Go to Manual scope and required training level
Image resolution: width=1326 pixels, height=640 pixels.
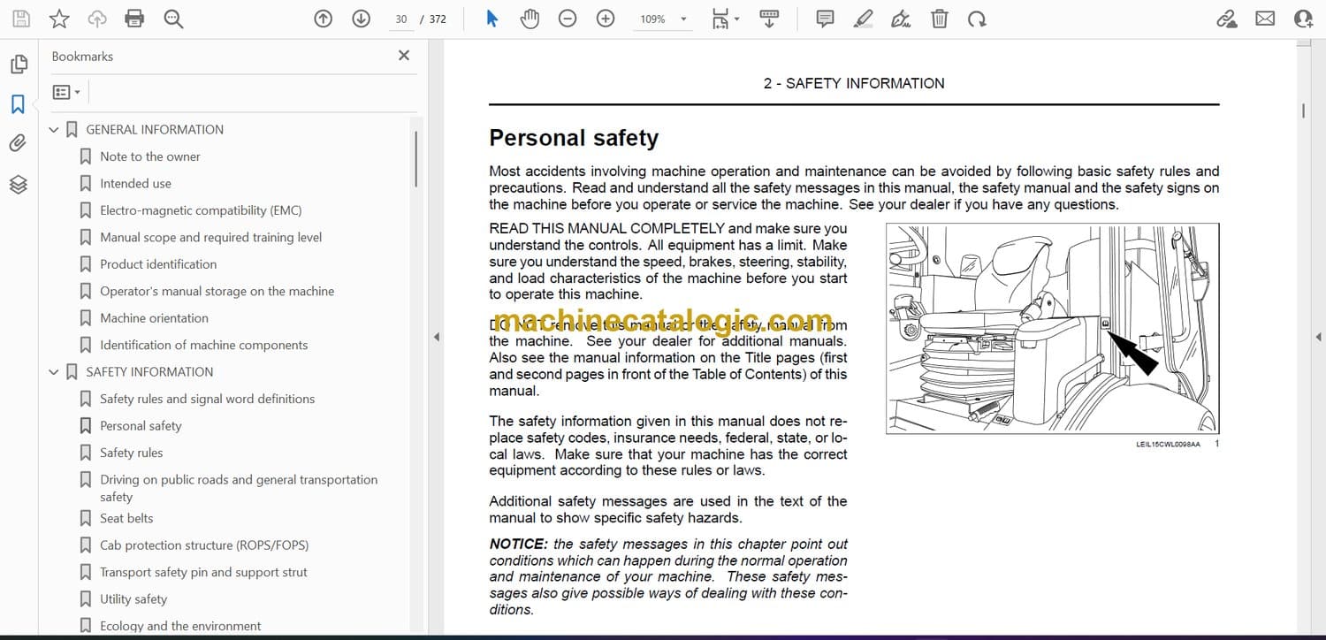coord(210,237)
